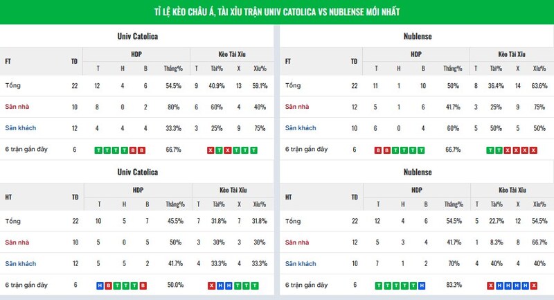
Task: Click the FT label in the Univ Catolica table header
Action: [8, 61]
